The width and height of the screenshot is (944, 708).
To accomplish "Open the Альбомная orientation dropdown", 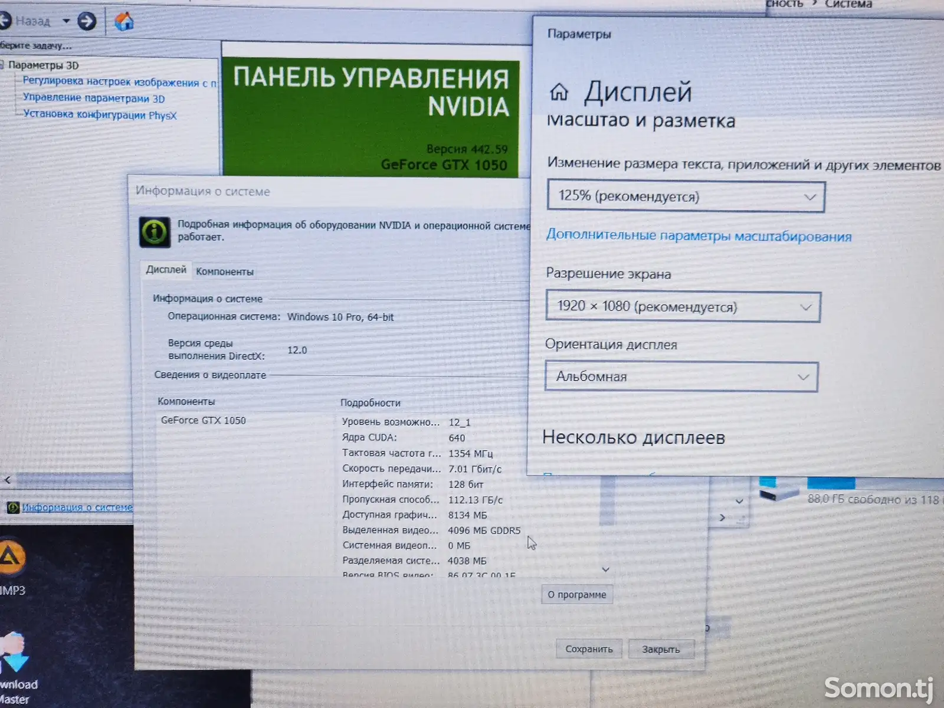I will pos(681,376).
